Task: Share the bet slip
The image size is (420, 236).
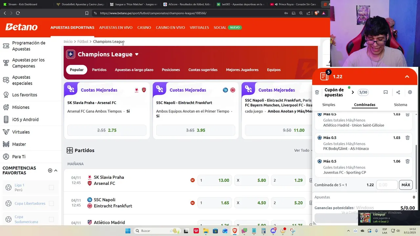Action: [x=398, y=92]
